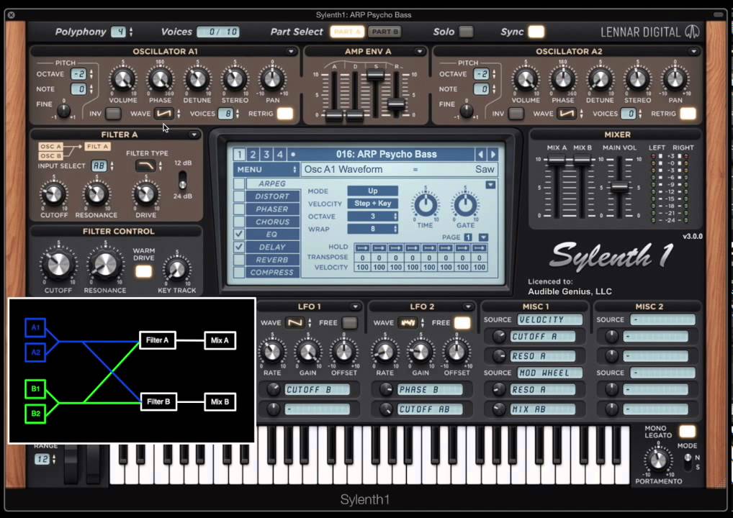Click the Oscillator A1 Pan knob
This screenshot has height=518, width=733.
tap(272, 79)
